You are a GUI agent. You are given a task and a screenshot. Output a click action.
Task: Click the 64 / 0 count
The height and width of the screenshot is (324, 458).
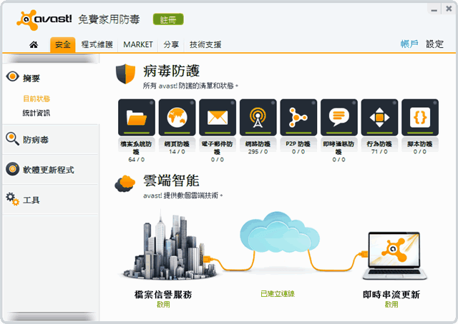pos(137,160)
